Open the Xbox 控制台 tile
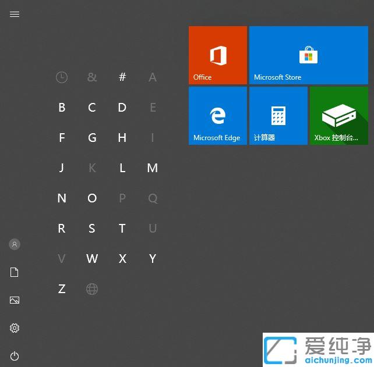The width and height of the screenshot is (374, 367). pyautogui.click(x=339, y=116)
